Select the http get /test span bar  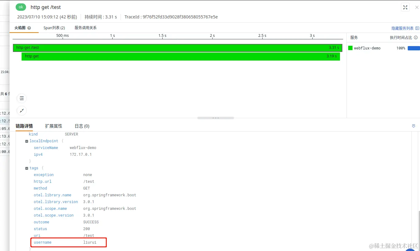[177, 48]
